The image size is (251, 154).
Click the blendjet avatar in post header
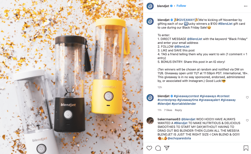coord(150,6)
